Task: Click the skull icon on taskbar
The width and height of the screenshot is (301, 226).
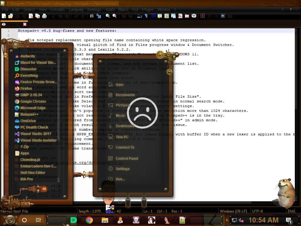Action: click(x=136, y=220)
